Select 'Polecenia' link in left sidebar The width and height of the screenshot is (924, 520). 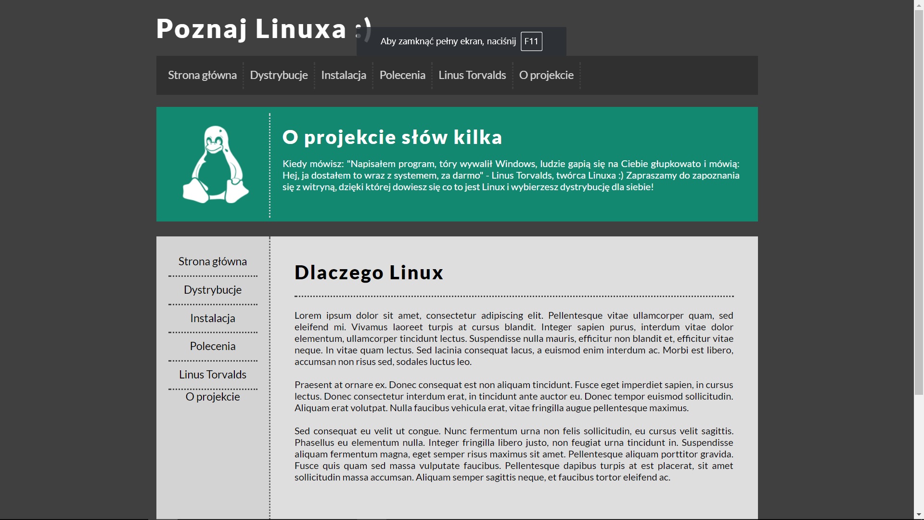213,346
